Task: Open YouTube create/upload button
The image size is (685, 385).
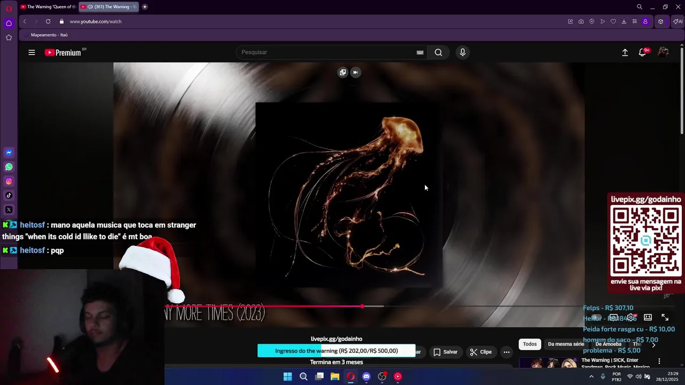Action: point(625,52)
